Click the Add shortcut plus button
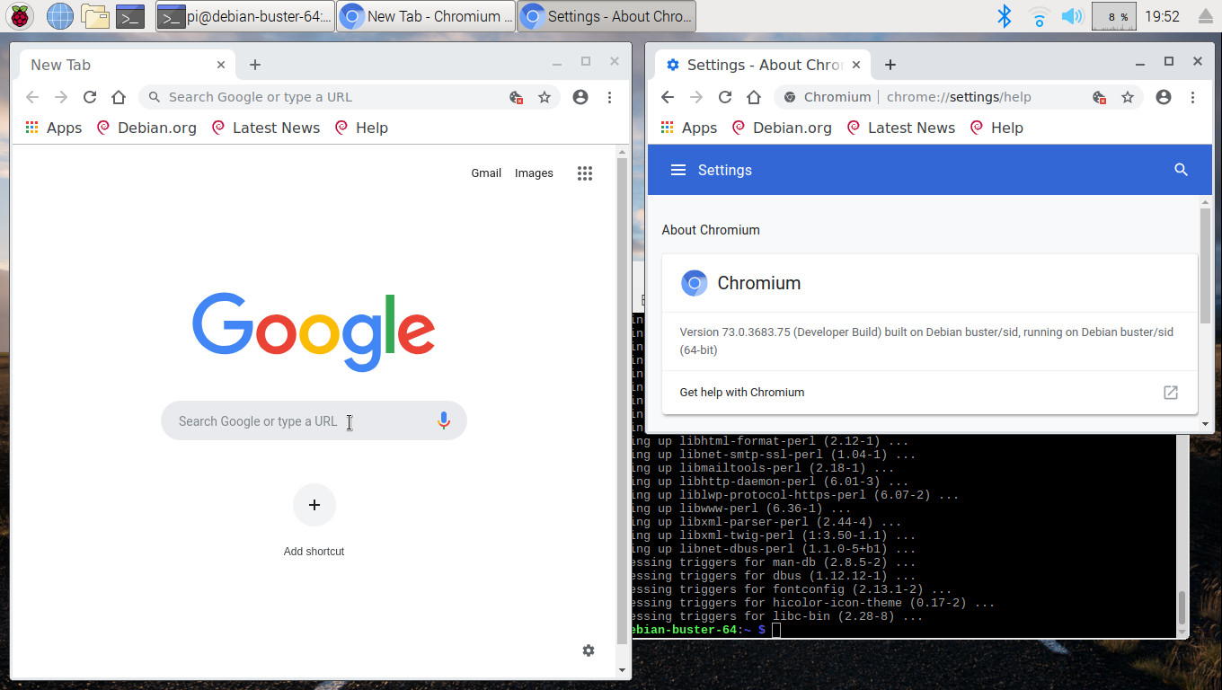The image size is (1222, 690). tap(314, 505)
